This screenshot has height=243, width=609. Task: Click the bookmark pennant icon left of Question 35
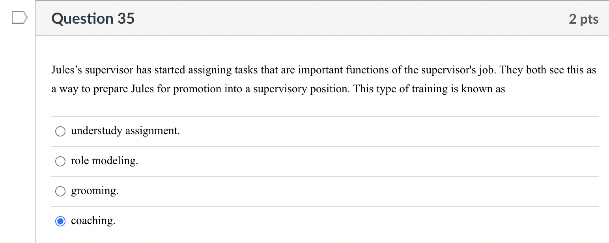[x=19, y=17]
